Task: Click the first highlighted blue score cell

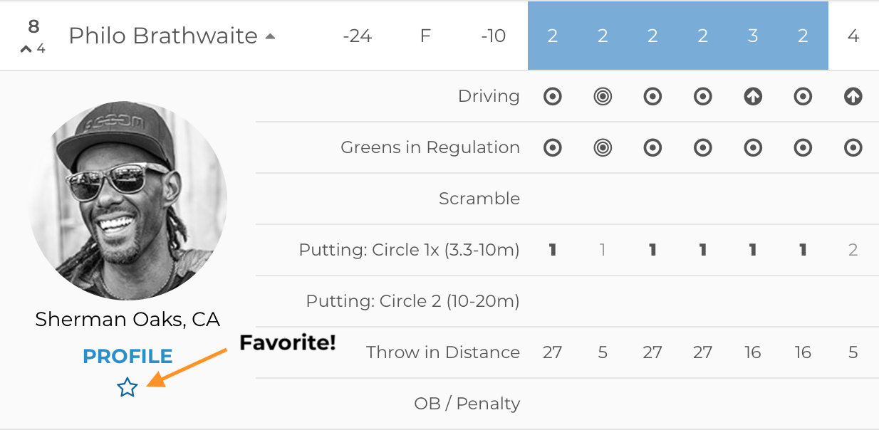Action: 553,36
